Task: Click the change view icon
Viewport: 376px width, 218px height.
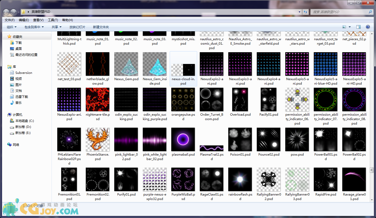Action: (x=344, y=27)
